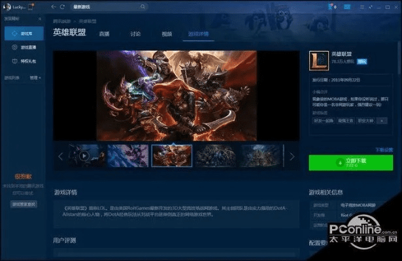Image resolution: width=402 pixels, height=261 pixels.
Task: Click the 好友一起嗨 tag
Action: pyautogui.click(x=324, y=121)
